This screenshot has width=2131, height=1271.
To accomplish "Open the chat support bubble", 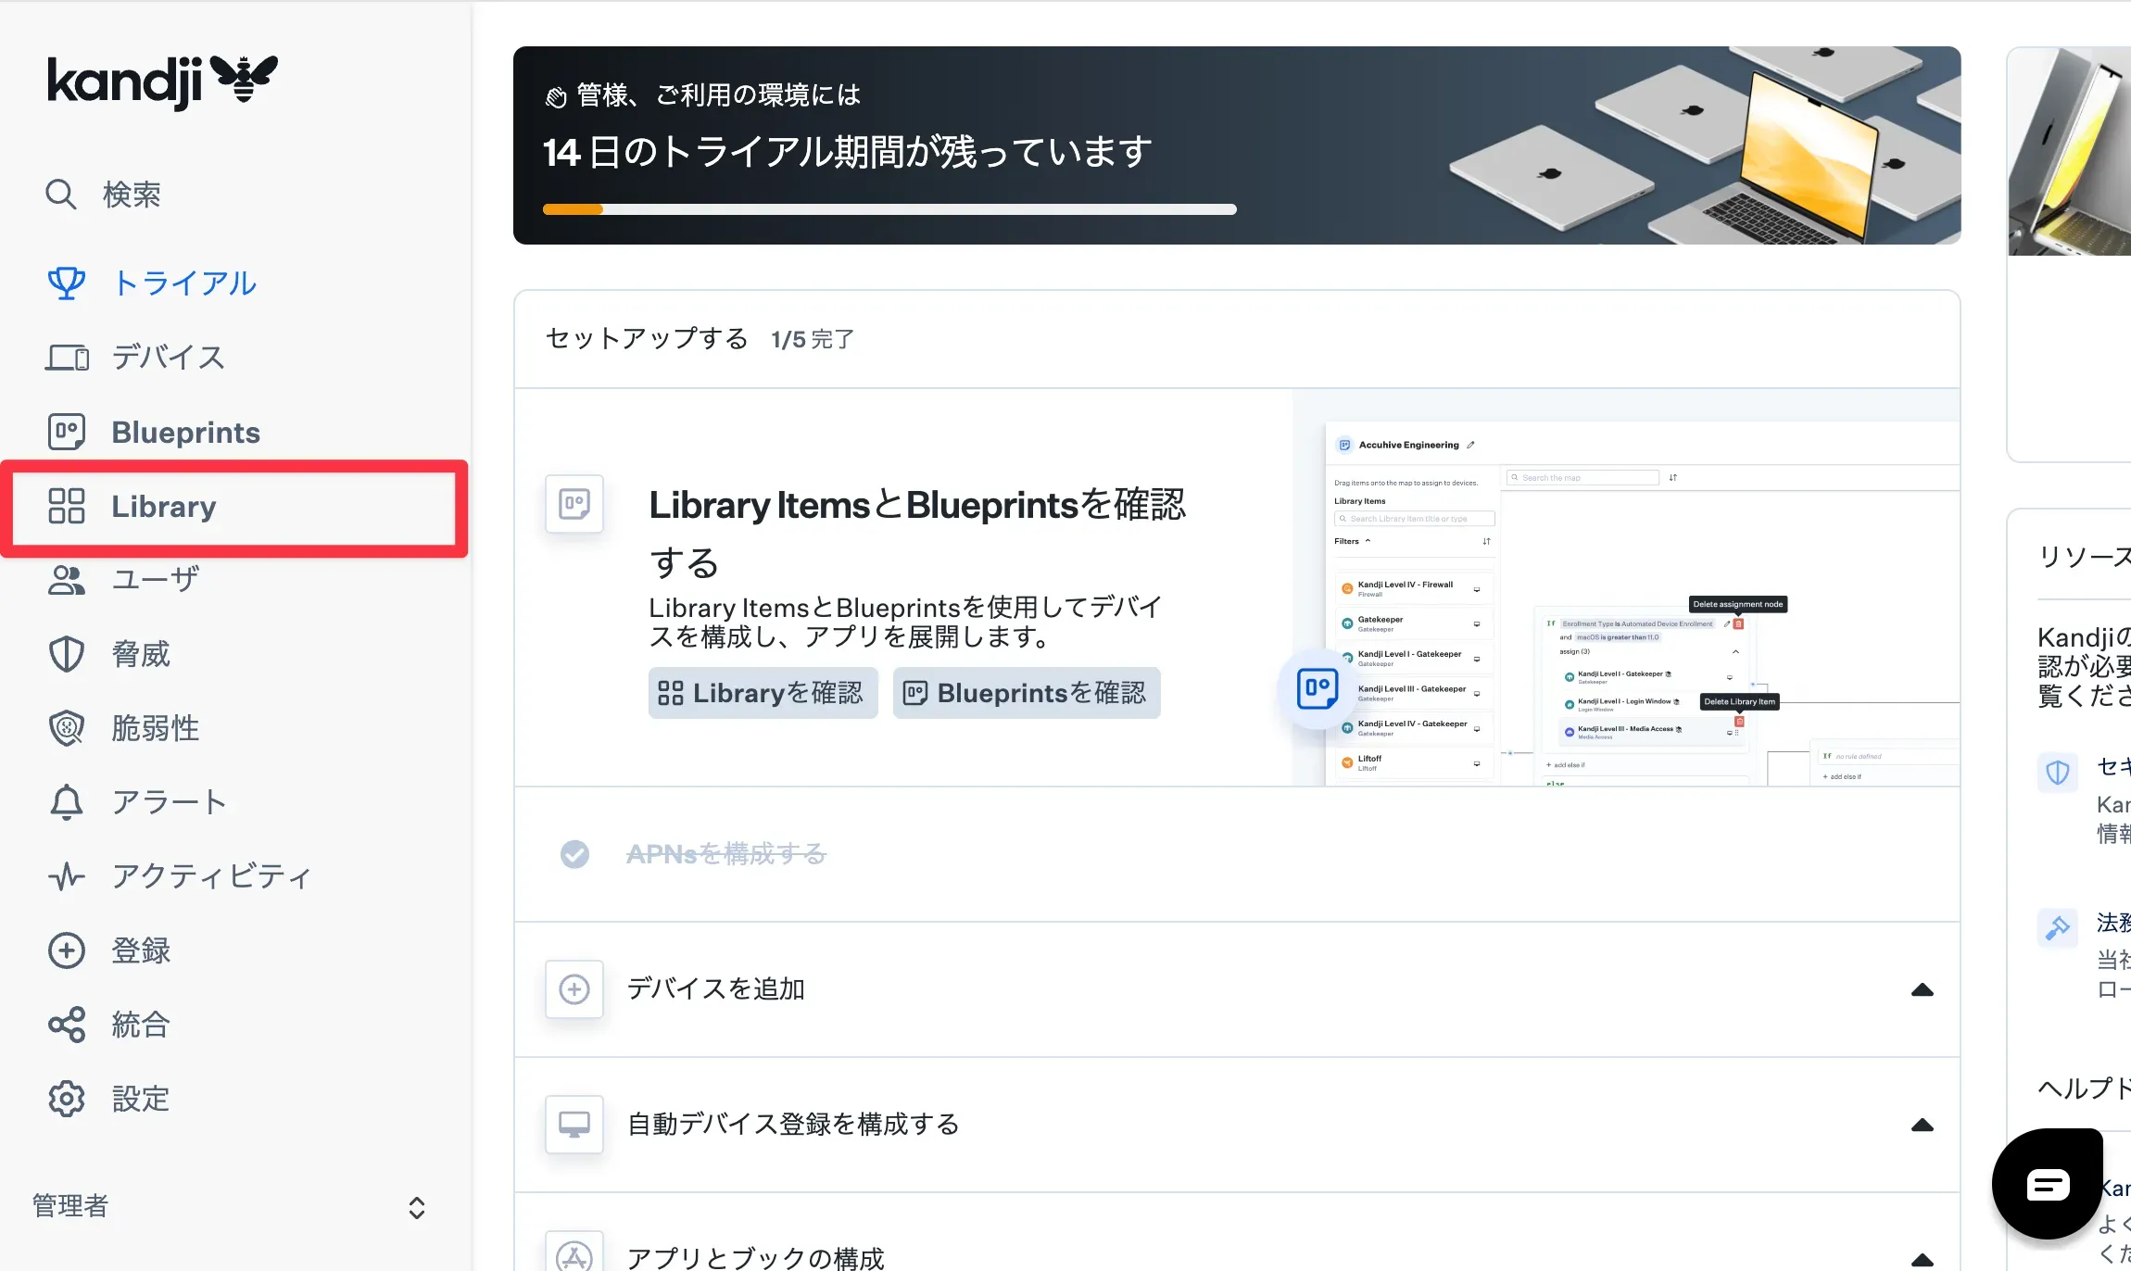I will 2047,1184.
